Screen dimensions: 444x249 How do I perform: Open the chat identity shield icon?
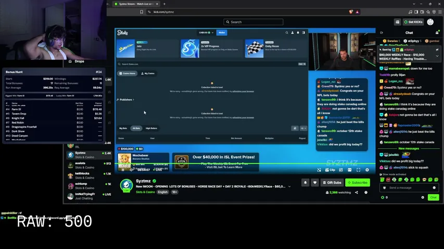point(384,188)
